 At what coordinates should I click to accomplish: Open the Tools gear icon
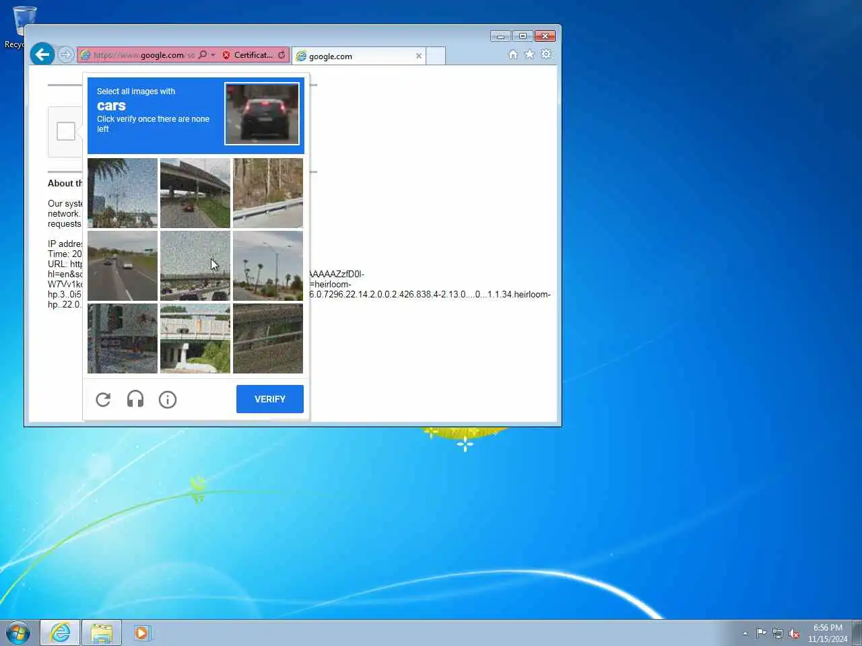click(x=546, y=55)
